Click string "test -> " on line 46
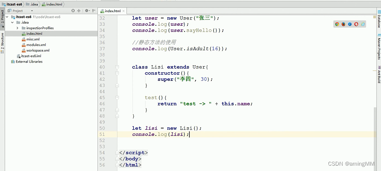381x171 pixels. tap(196, 104)
